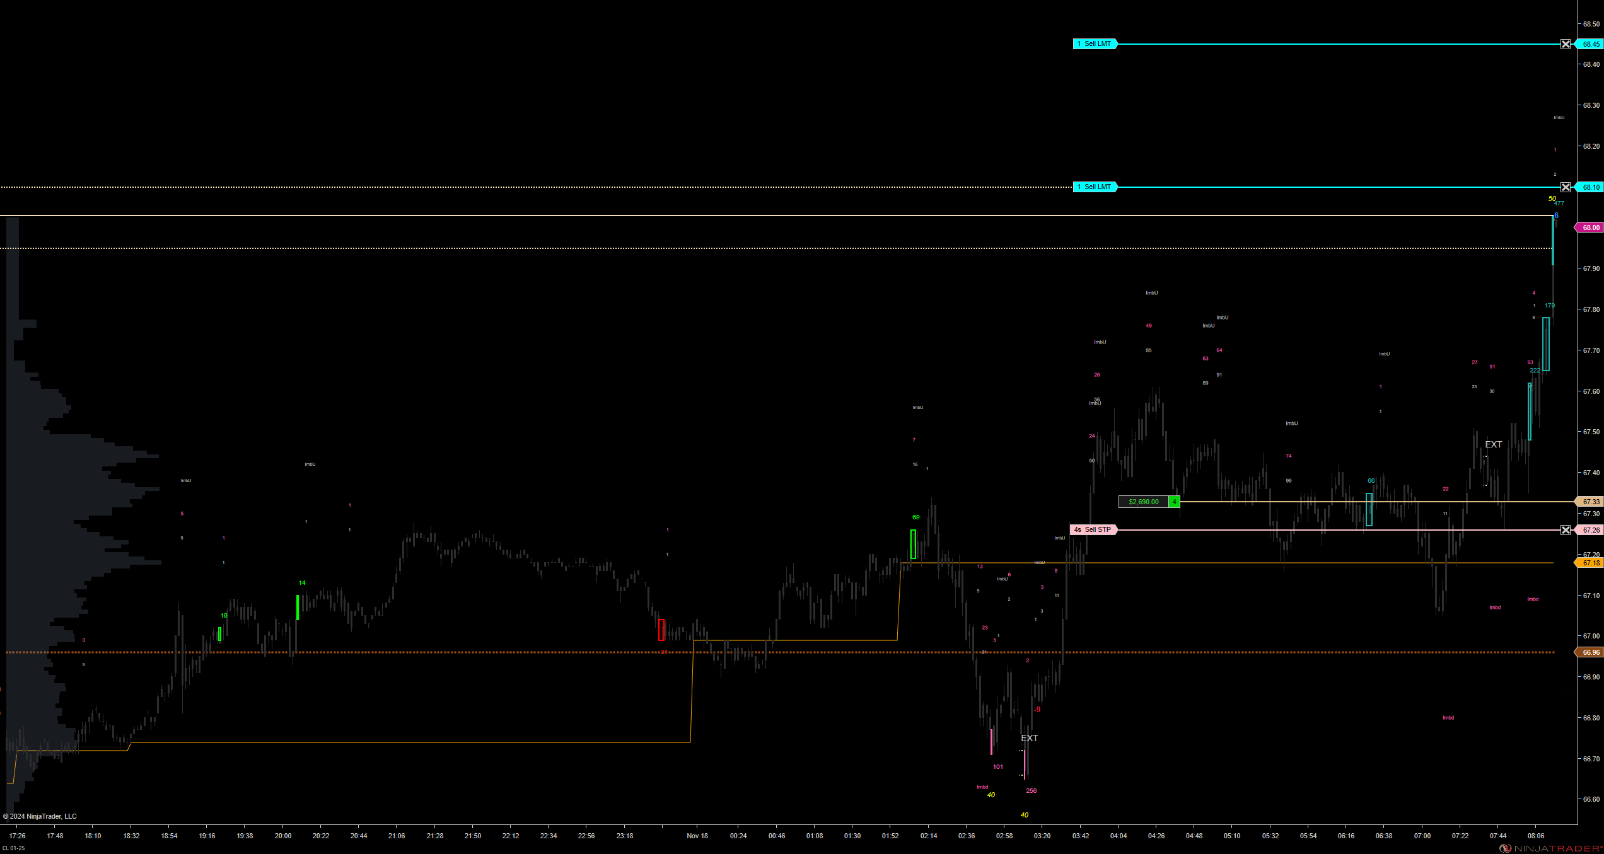Select the 4s Sell STP order flag
The image size is (1604, 854).
click(x=1094, y=530)
